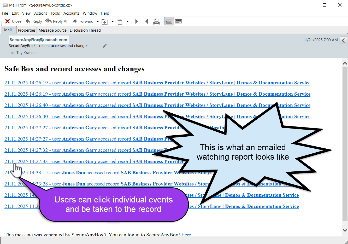Viewport: 348px width, 244px height.
Task: Expand the Forward options dropdown arrow
Action: (x=98, y=21)
